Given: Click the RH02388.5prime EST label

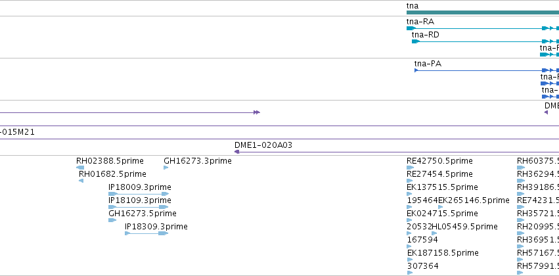Looking at the screenshot, I should point(110,161).
